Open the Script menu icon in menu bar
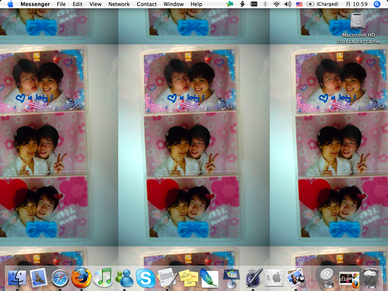The height and width of the screenshot is (291, 388). [x=242, y=4]
